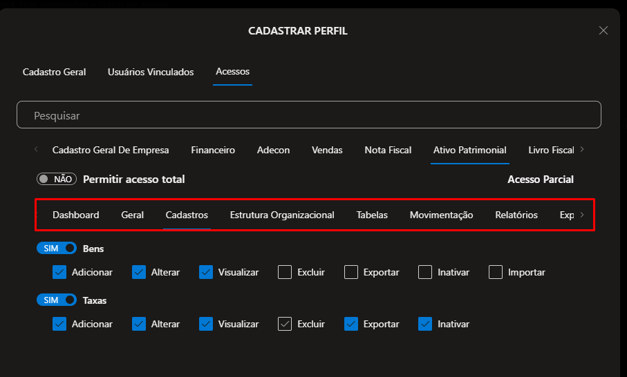Uncheck Adicionar under Bens
627x377 pixels.
click(x=59, y=272)
